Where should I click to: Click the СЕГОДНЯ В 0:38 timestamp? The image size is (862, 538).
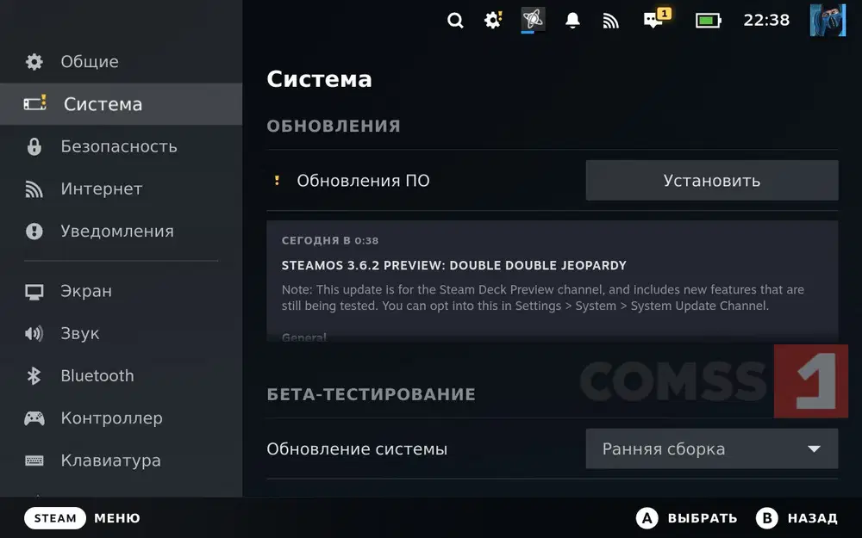330,240
